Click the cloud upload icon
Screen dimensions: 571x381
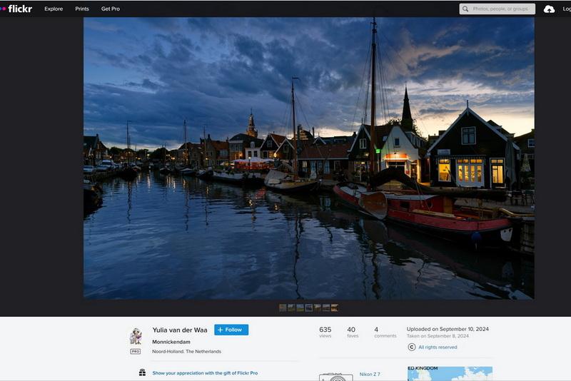pos(549,9)
